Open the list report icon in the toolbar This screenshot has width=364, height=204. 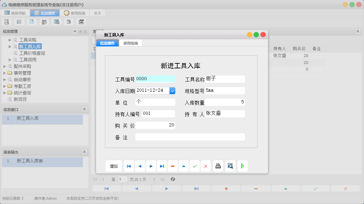(19, 21)
